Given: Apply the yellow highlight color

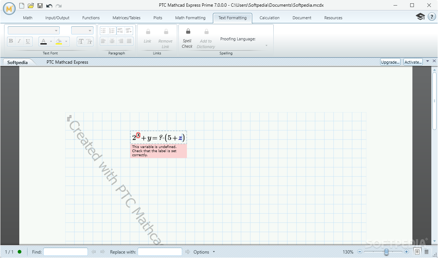Looking at the screenshot, I should coord(59,41).
